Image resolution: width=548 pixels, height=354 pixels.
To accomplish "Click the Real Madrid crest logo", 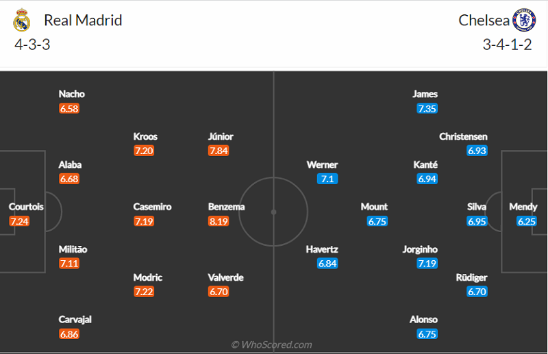I will click(x=22, y=21).
